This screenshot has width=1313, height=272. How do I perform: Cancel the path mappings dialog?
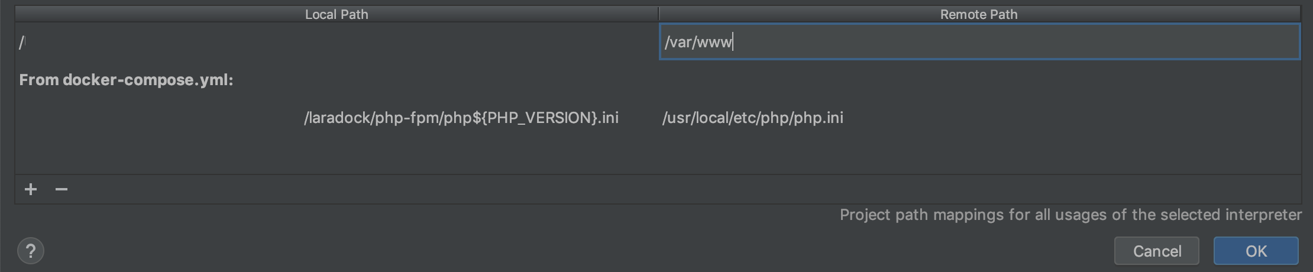click(1156, 251)
